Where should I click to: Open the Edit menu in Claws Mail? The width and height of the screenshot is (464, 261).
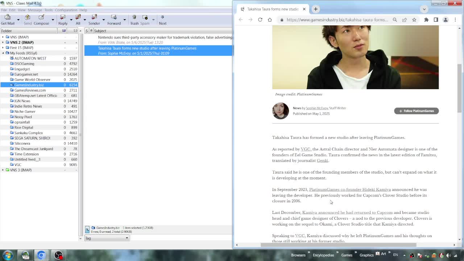click(12, 10)
